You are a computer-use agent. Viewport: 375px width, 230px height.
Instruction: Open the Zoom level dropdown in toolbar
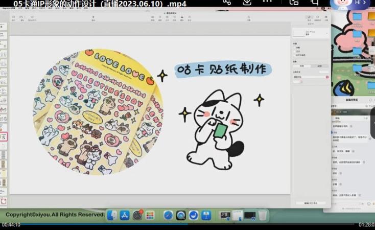tap(21, 18)
